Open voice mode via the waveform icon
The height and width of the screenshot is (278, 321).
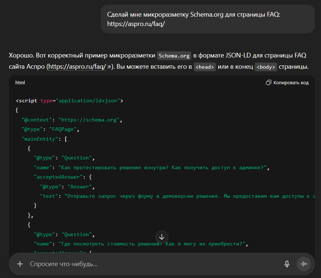click(304, 264)
